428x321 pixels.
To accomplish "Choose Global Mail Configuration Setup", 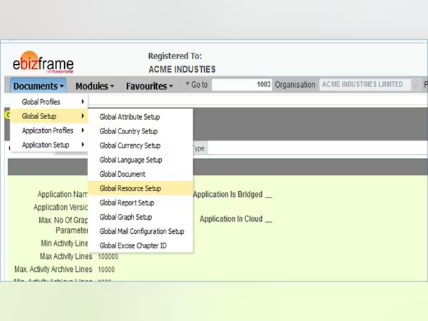I will (141, 231).
